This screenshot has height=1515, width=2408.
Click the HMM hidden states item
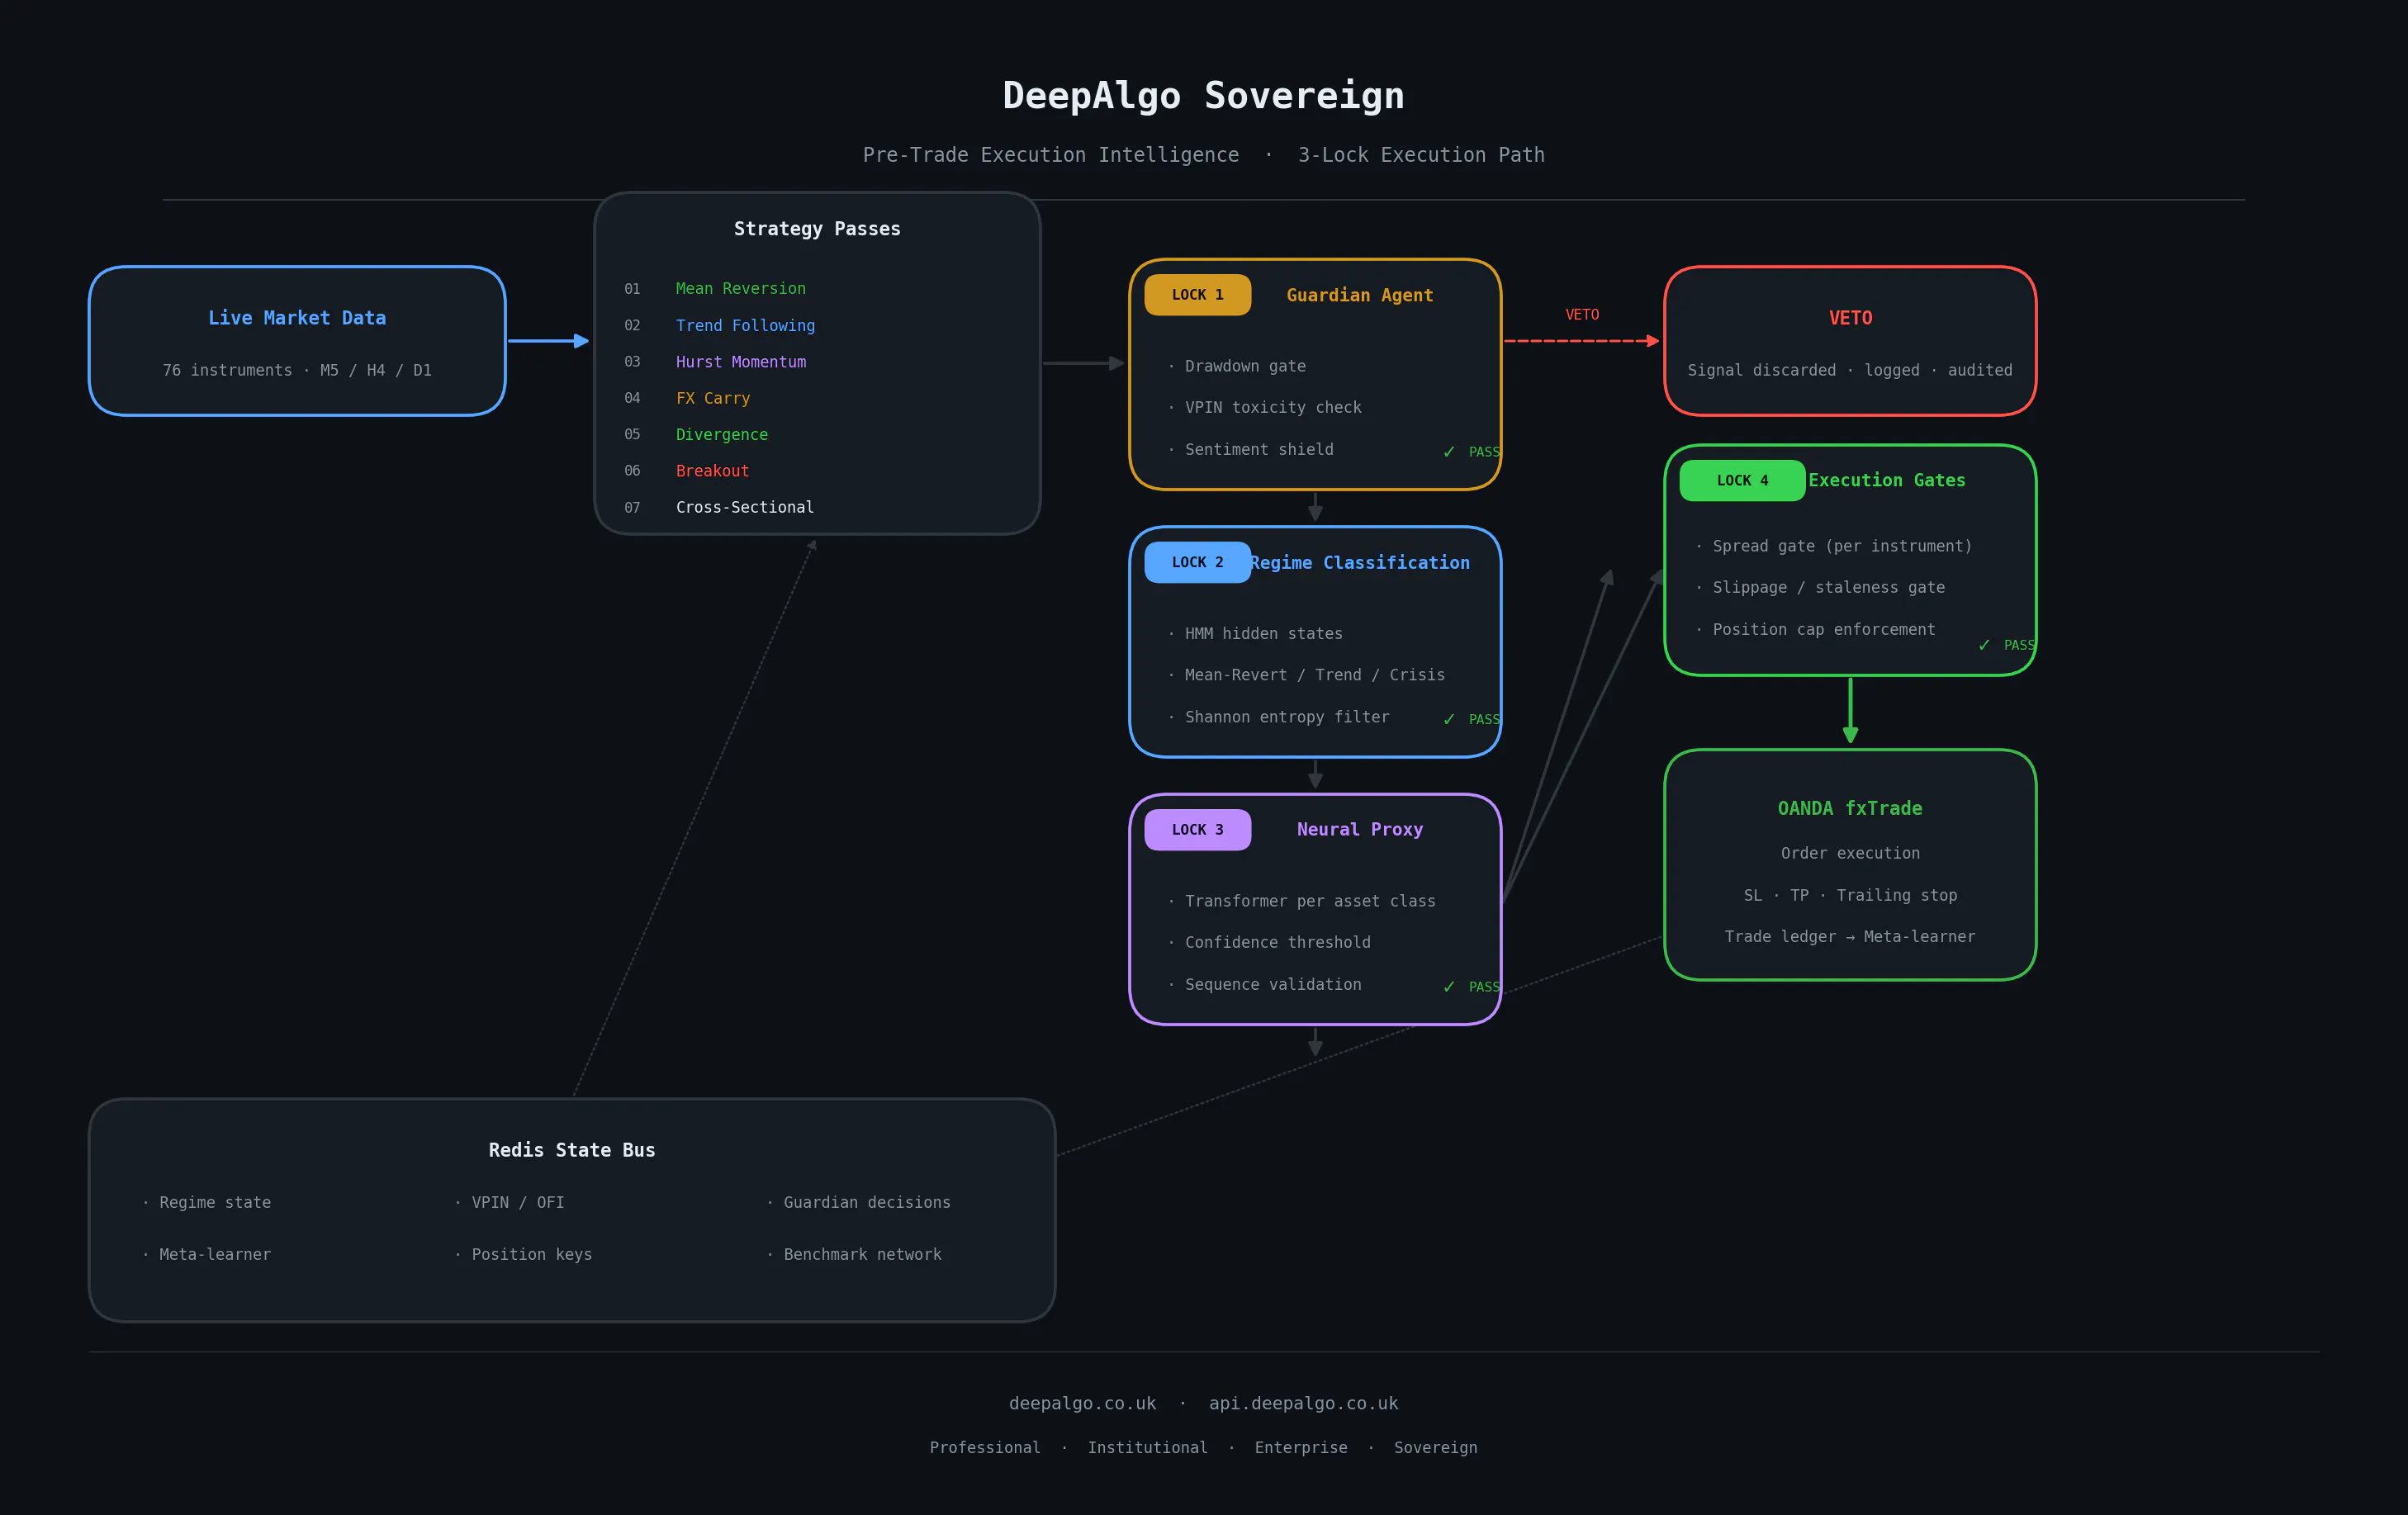click(1263, 634)
